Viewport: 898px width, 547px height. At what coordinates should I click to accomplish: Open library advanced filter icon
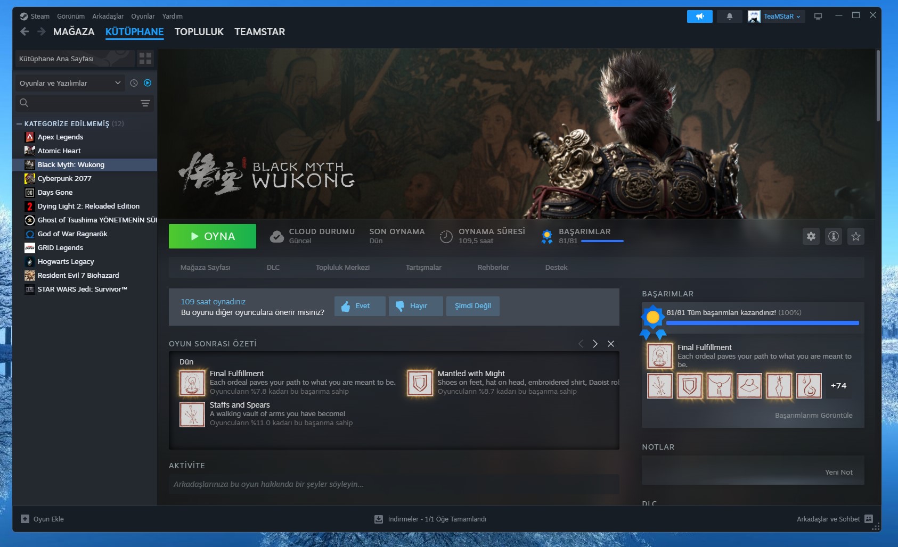click(x=145, y=103)
